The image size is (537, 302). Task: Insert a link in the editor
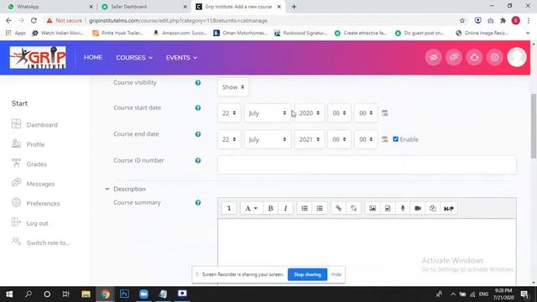(x=338, y=208)
